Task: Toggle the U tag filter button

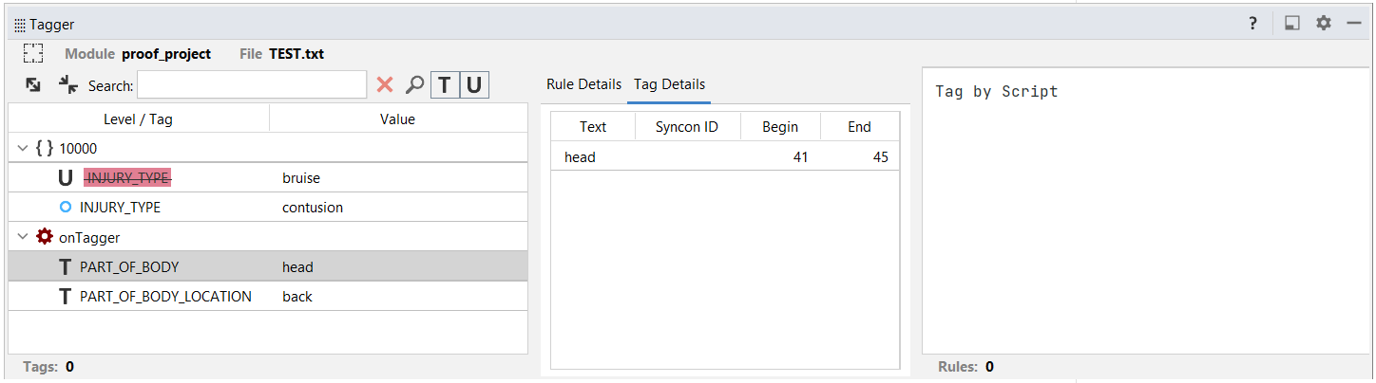Action: pyautogui.click(x=473, y=85)
